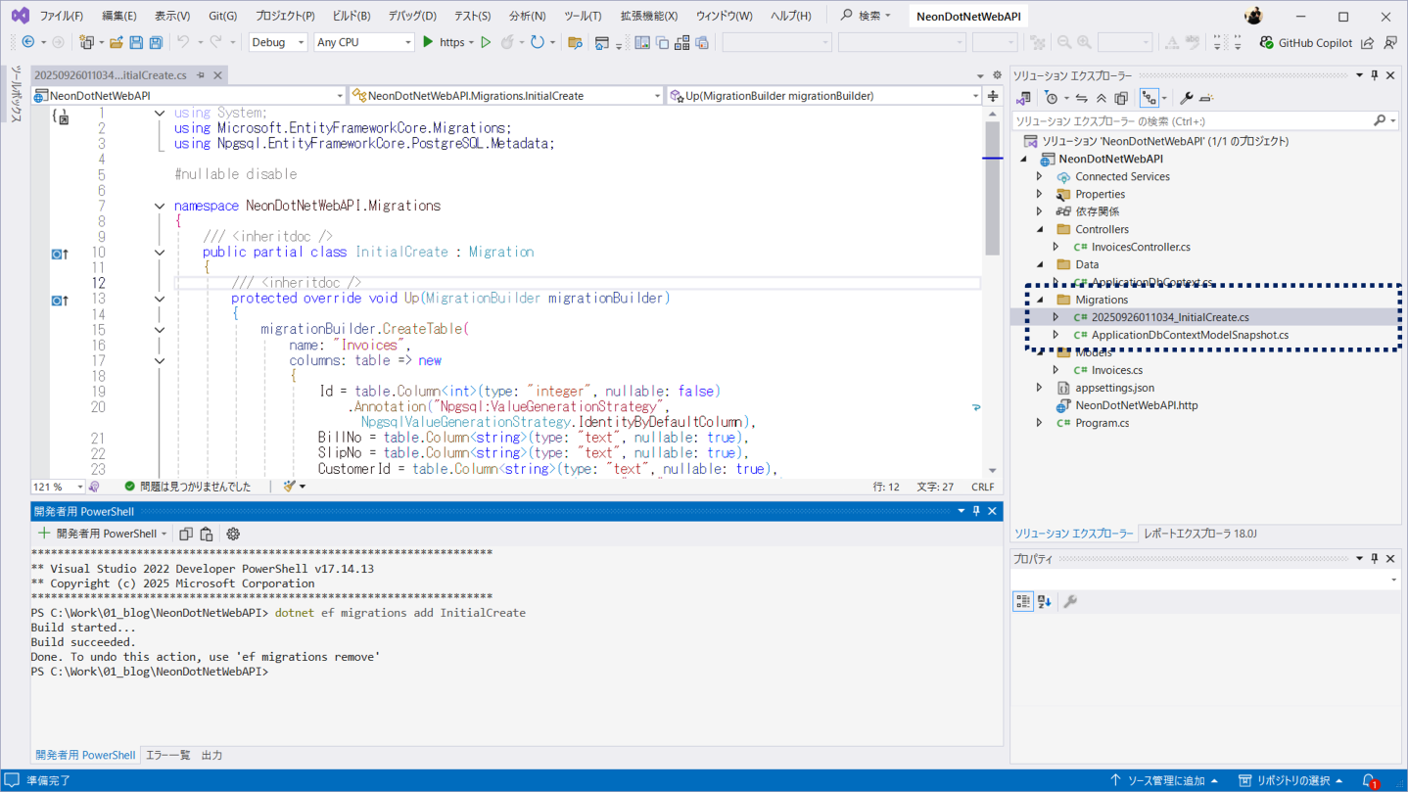Toggle pin on the InitialCreate.cs editor tab
Screen dimensions: 1408x792
(201, 75)
